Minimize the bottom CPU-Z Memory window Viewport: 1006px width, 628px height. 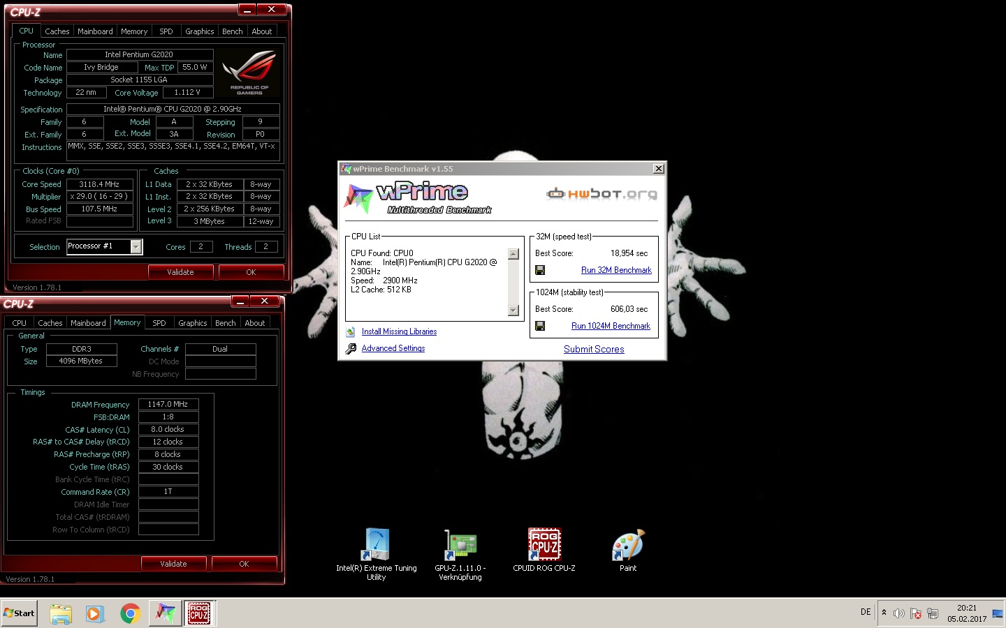tap(240, 301)
